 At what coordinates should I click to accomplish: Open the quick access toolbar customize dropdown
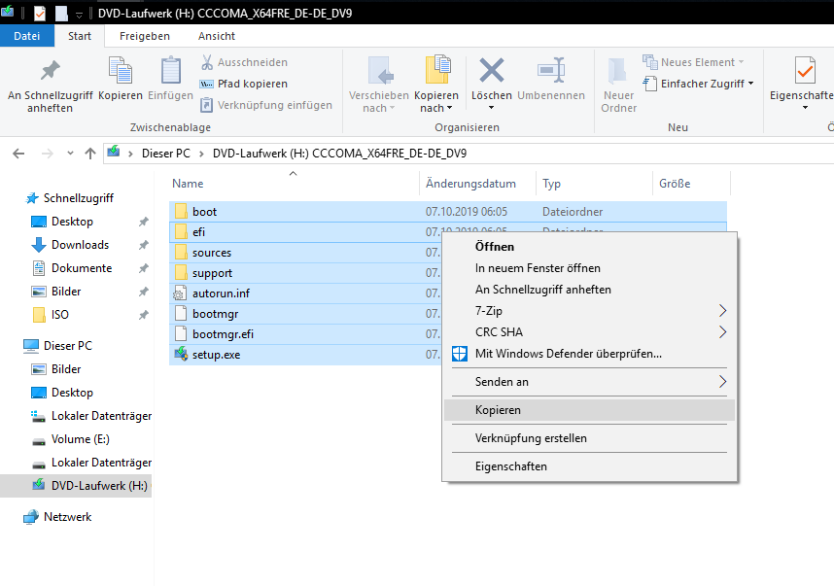[79, 15]
